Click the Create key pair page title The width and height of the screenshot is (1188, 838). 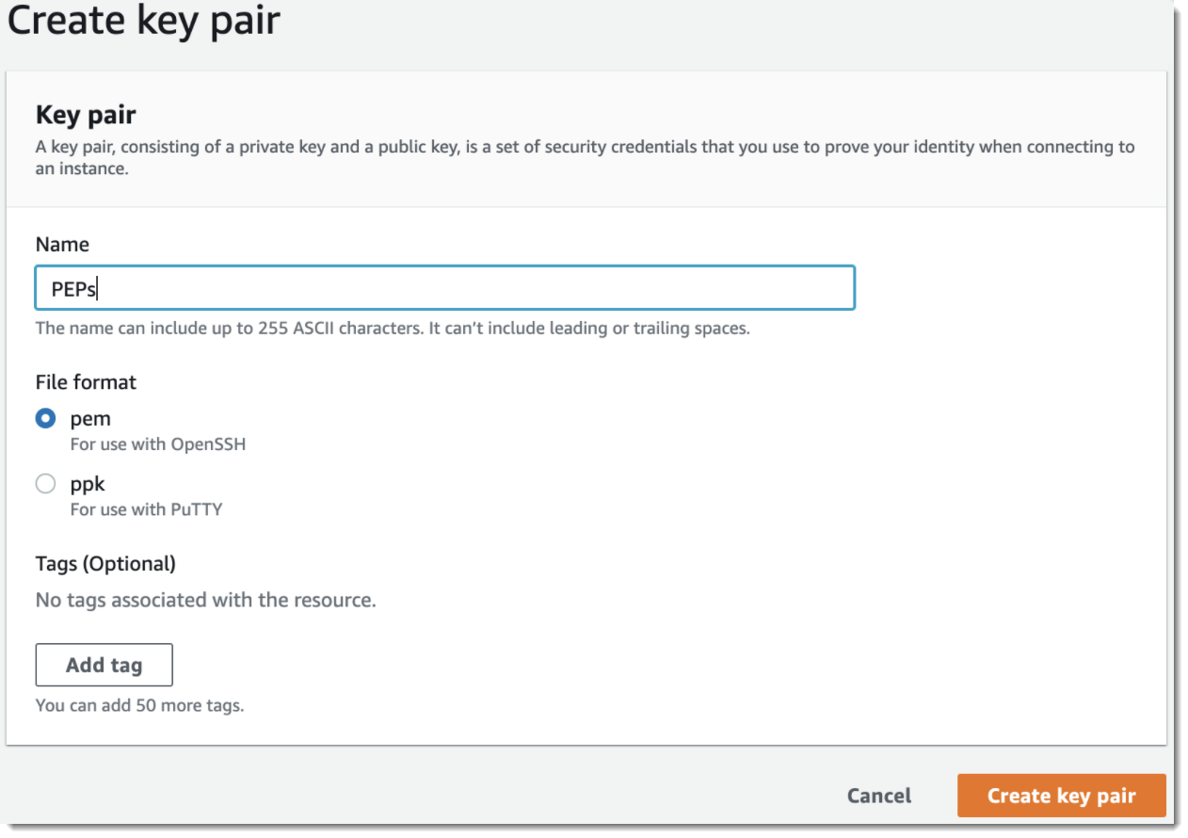pos(143,21)
